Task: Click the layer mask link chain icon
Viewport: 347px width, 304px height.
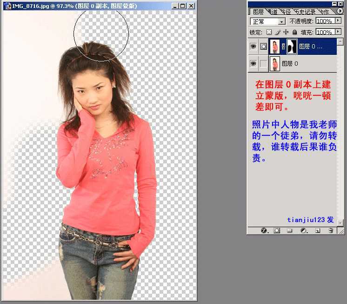Action: (x=283, y=47)
